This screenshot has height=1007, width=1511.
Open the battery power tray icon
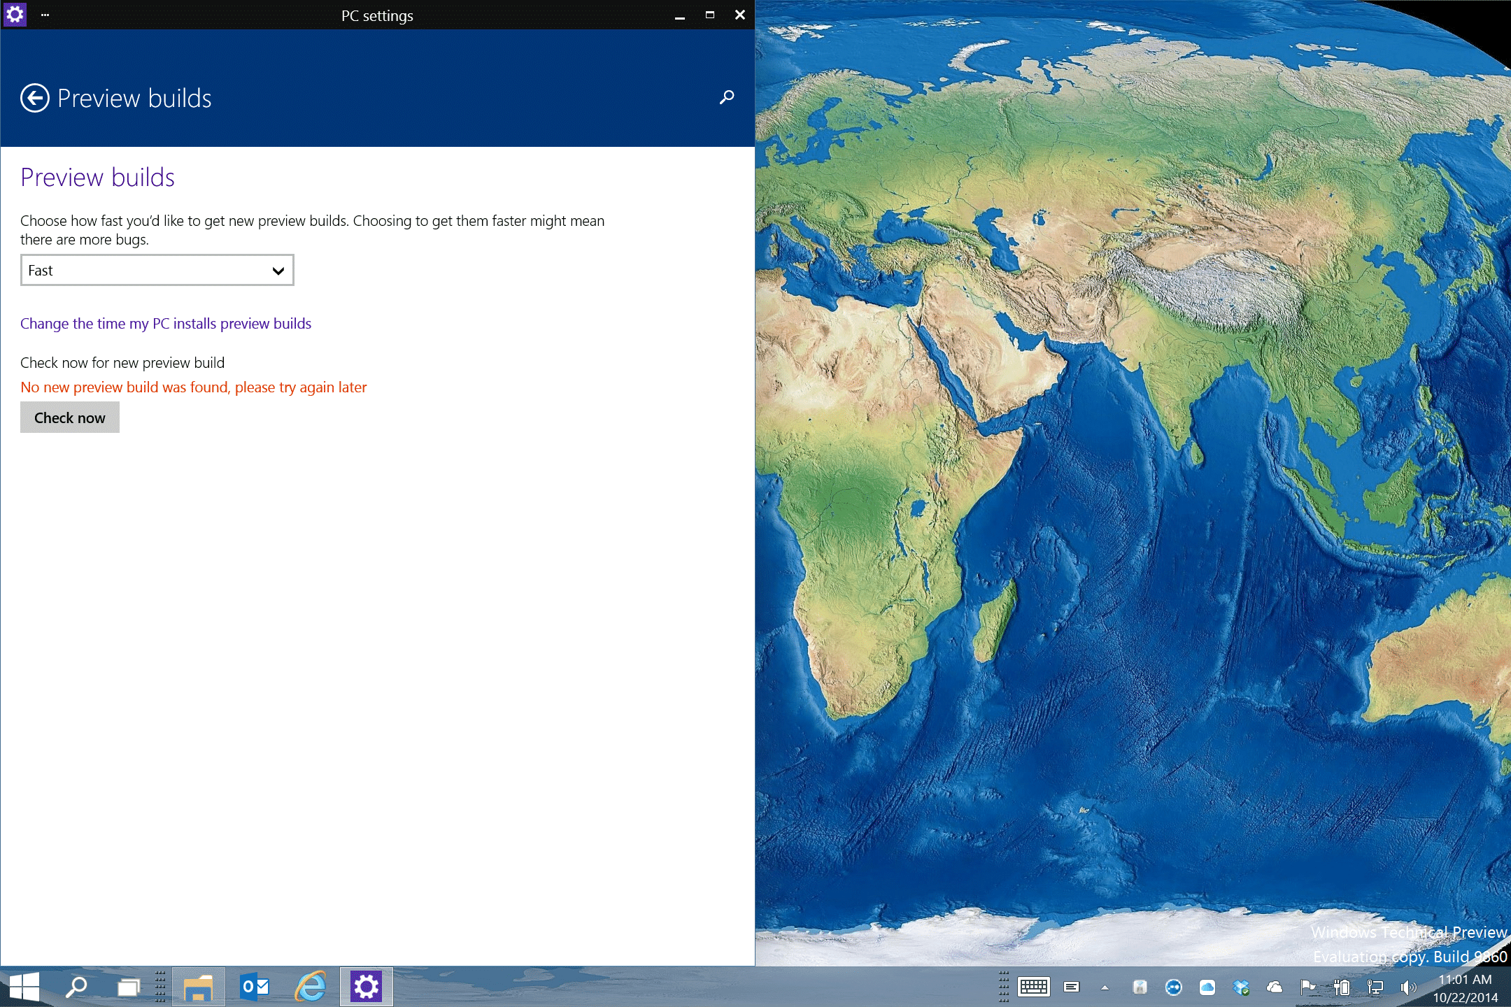tap(1342, 987)
